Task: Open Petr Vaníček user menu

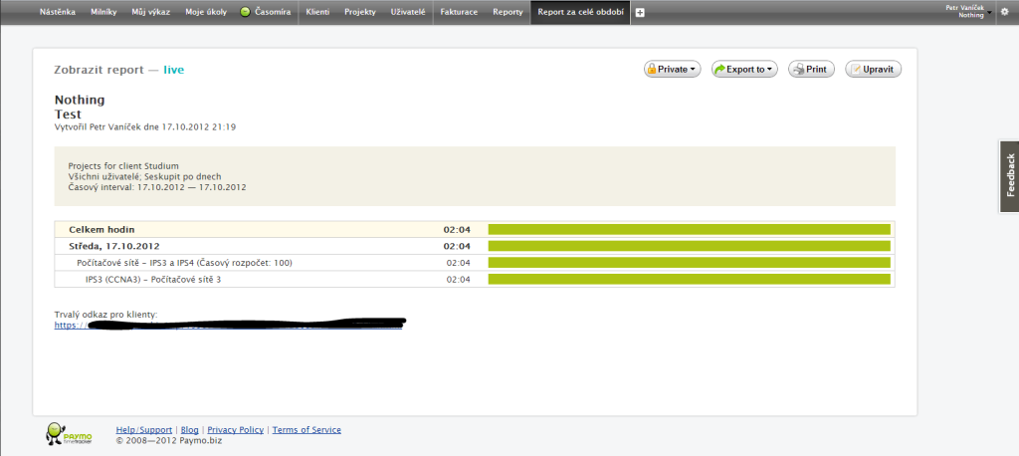Action: click(x=969, y=11)
